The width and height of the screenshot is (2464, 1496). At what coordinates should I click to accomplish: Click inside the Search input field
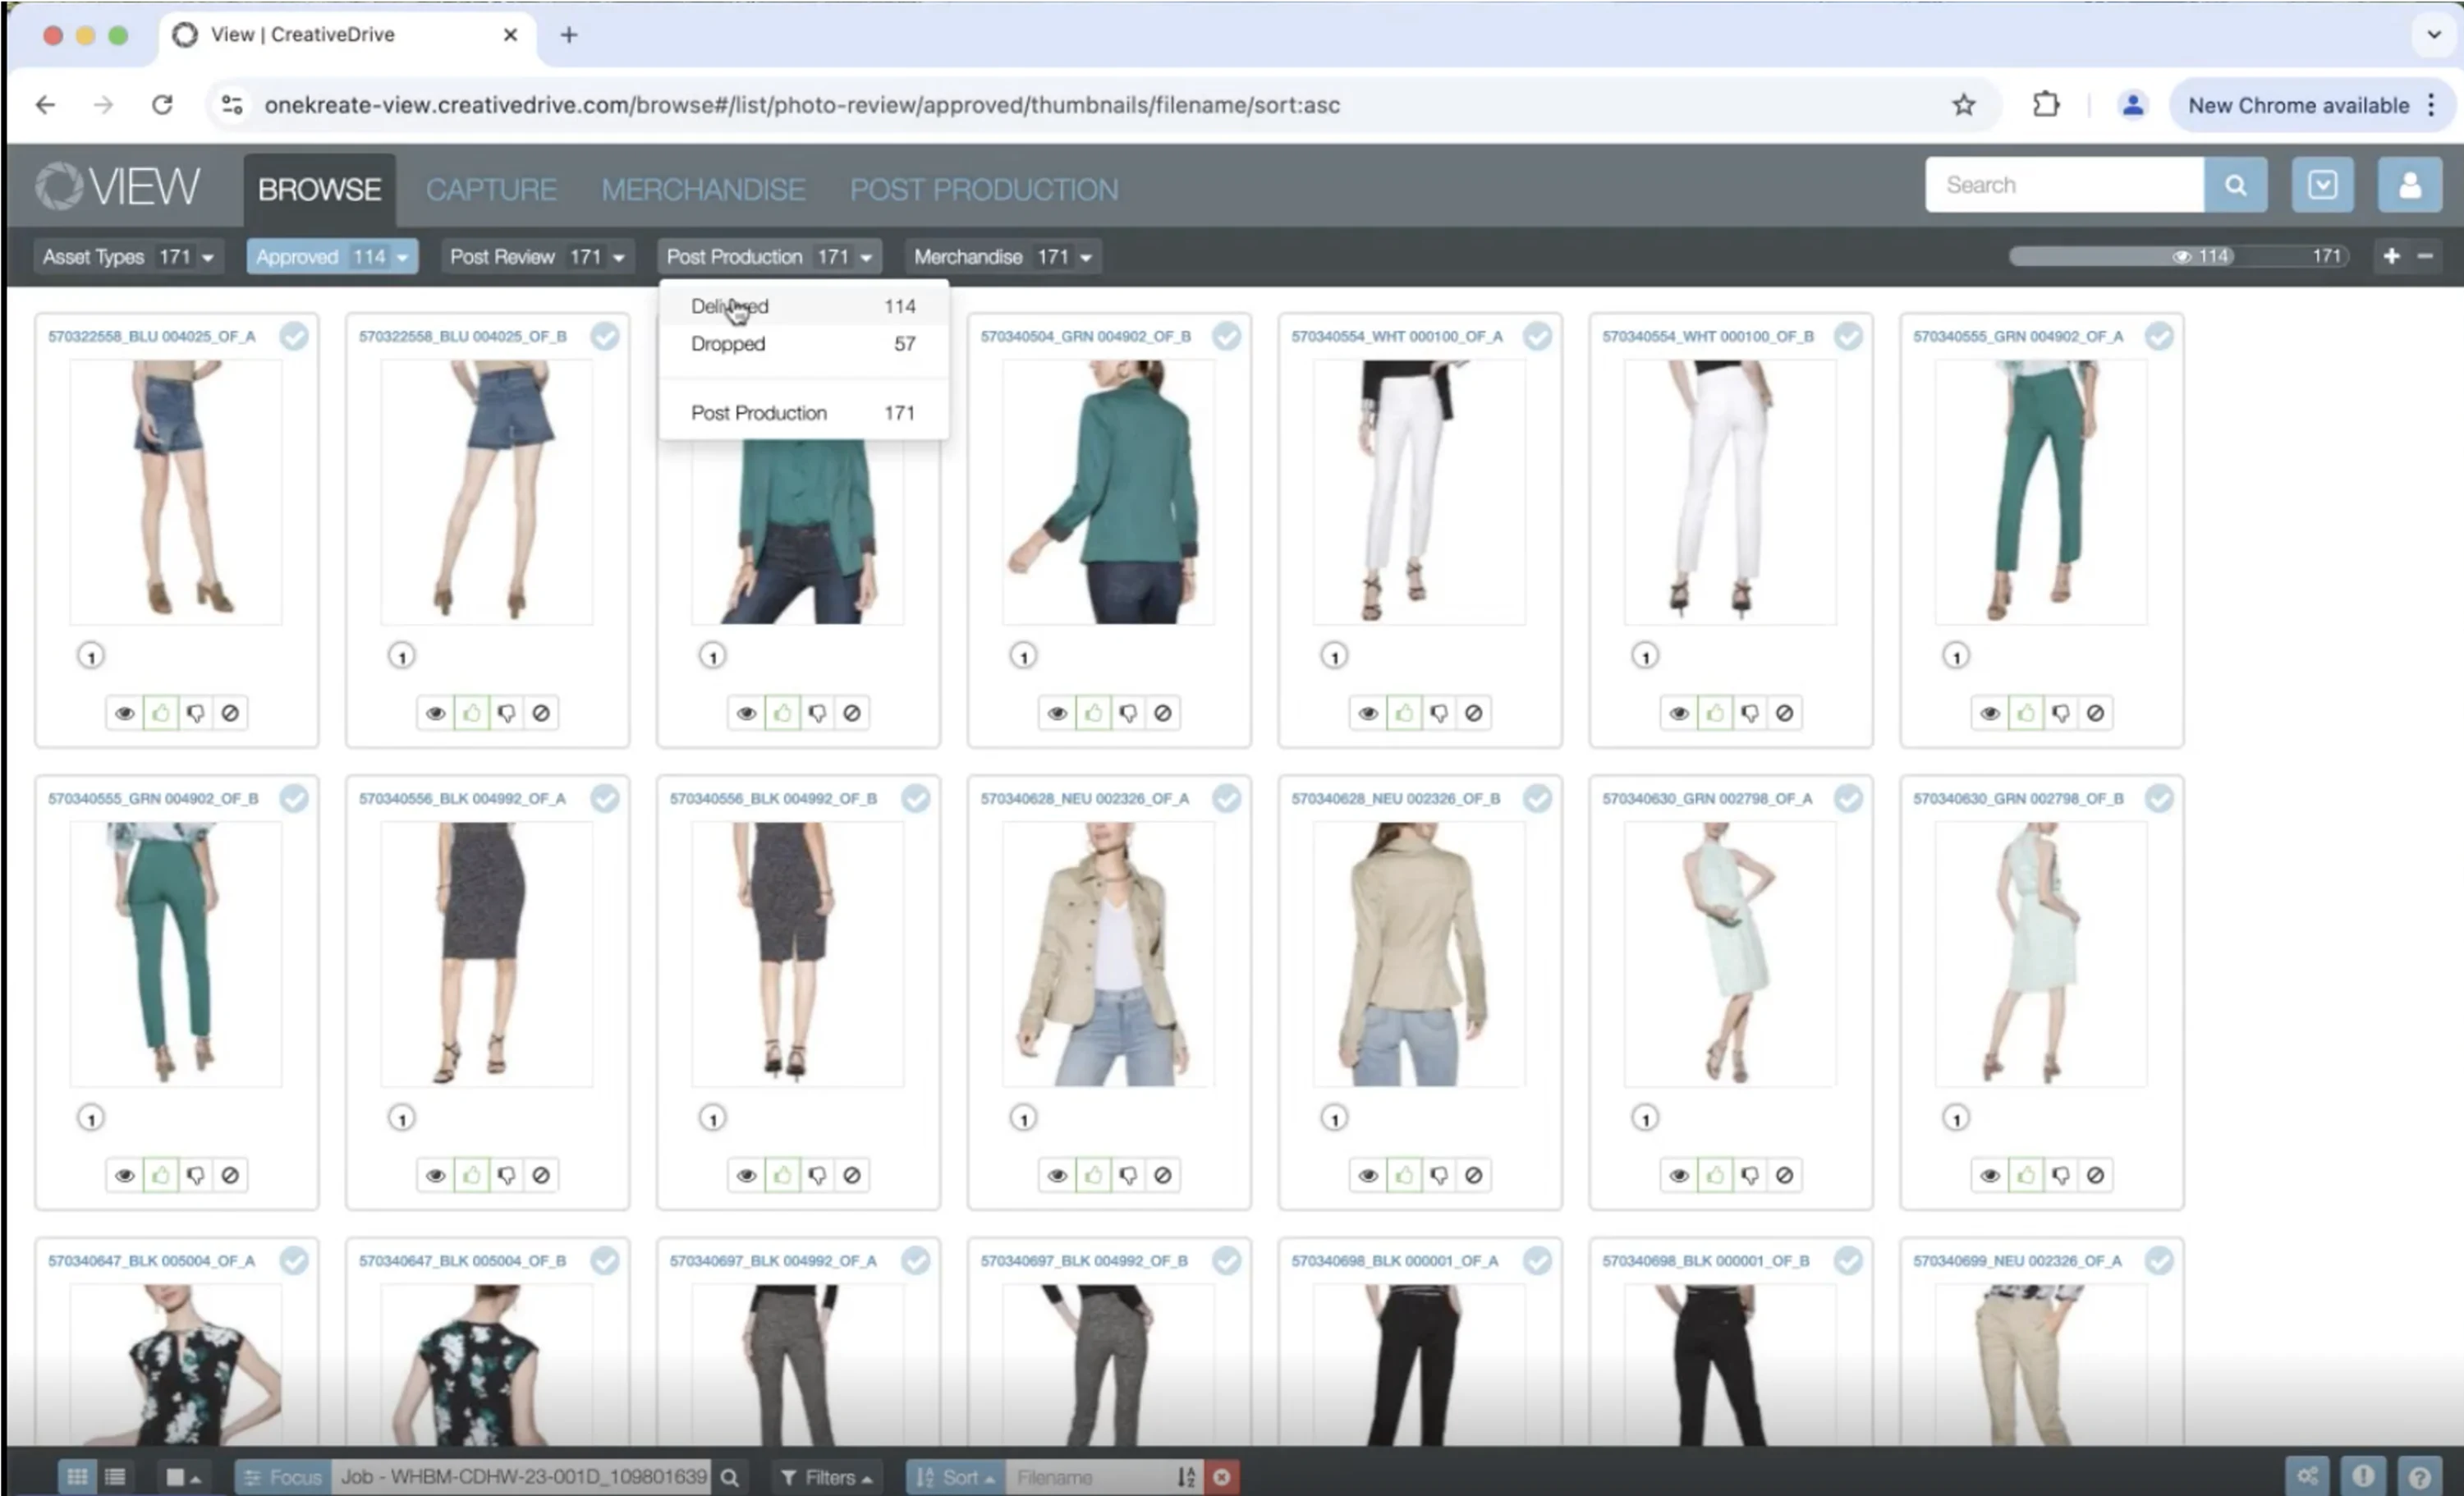[x=2064, y=185]
